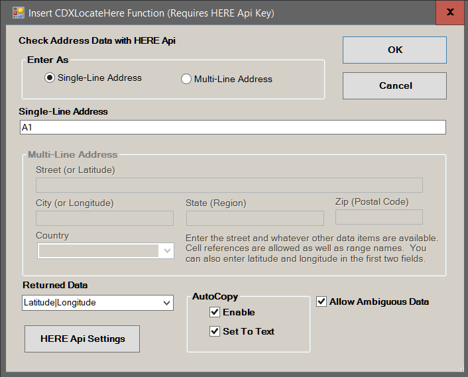Click the 'Check Address Data with HERE Api' heading

pyautogui.click(x=97, y=40)
